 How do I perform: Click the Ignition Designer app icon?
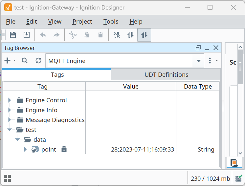8,7
